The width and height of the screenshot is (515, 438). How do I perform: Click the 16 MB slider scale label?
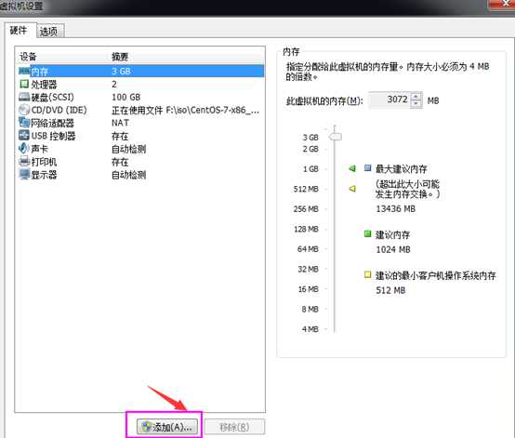[308, 289]
